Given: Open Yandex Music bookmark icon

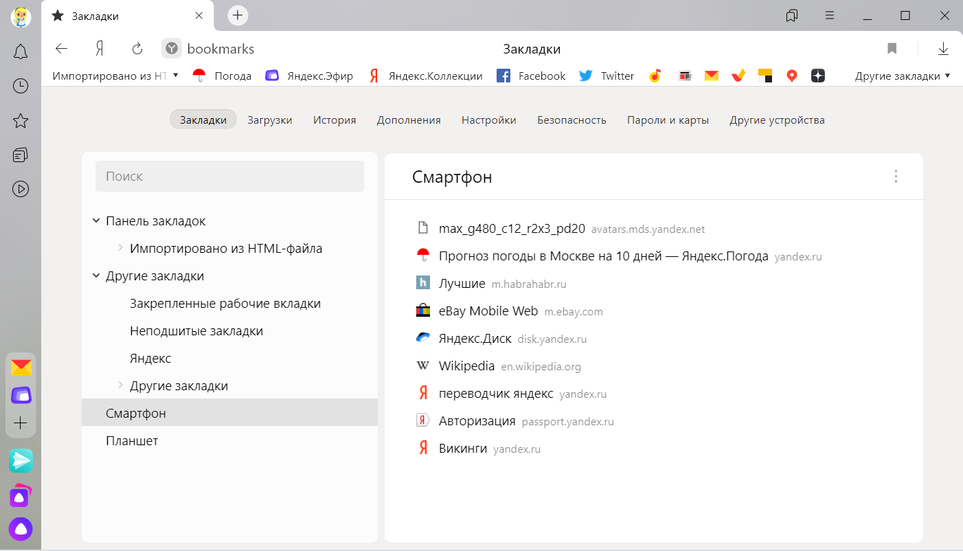Looking at the screenshot, I should 655,76.
